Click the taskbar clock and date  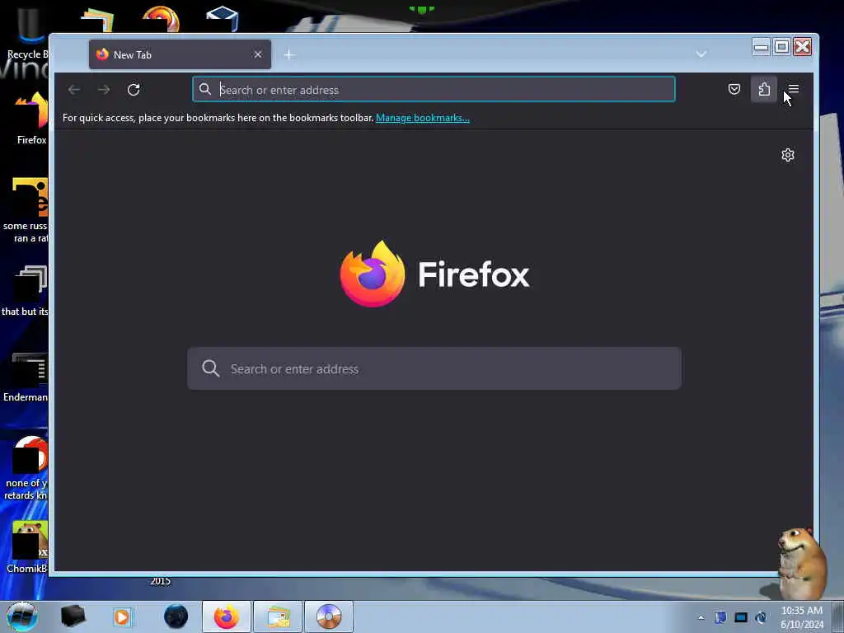[802, 617]
